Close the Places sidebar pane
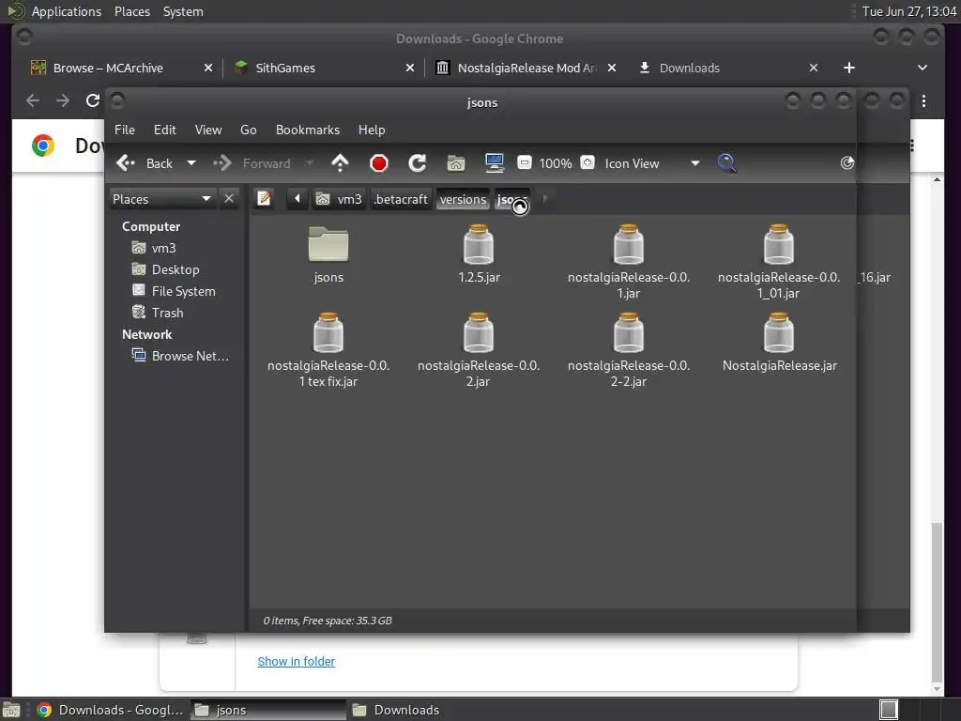The image size is (961, 721). 229,199
